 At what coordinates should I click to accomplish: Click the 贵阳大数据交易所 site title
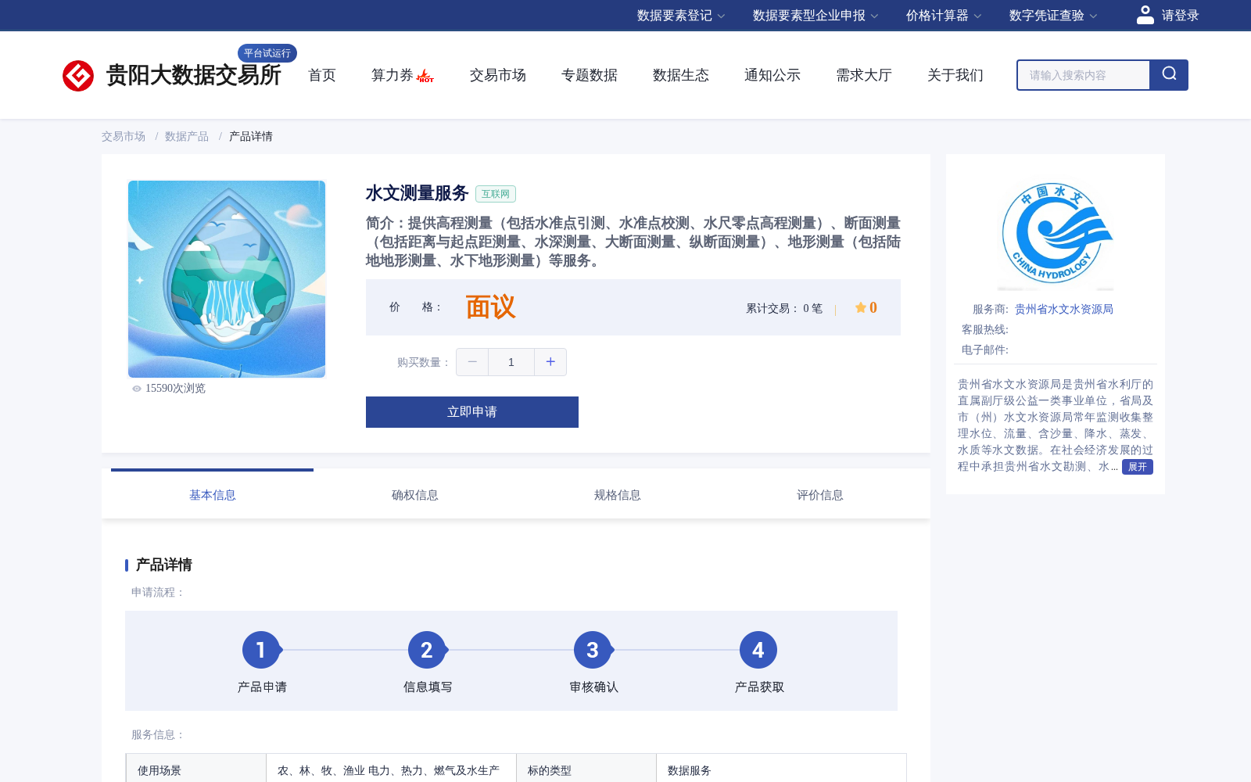click(193, 75)
